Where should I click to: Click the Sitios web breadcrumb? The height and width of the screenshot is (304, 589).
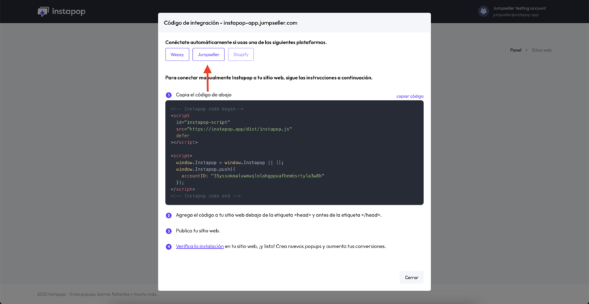pos(542,50)
